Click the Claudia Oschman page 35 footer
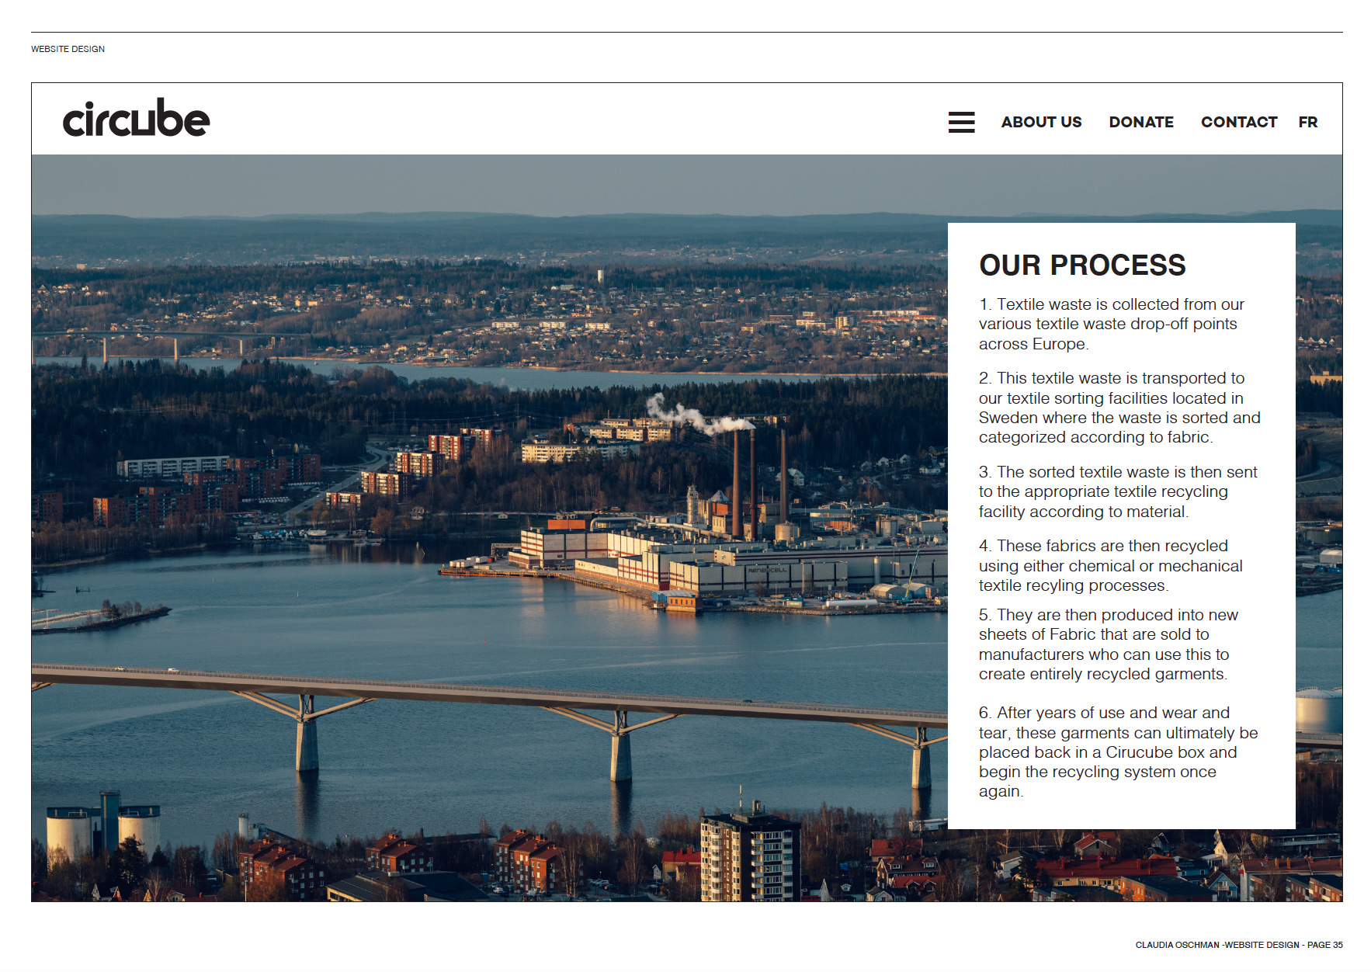Viewport: 1371px width, 972px height. coord(1239,945)
